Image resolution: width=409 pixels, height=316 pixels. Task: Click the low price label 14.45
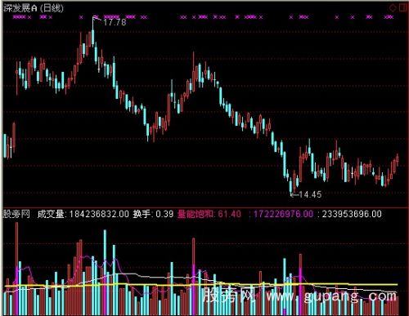[x=310, y=194]
